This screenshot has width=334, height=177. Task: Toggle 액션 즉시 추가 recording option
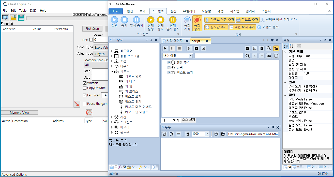242,27
